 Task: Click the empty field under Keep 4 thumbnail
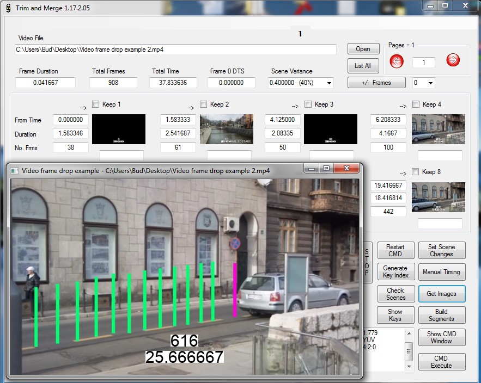440,156
